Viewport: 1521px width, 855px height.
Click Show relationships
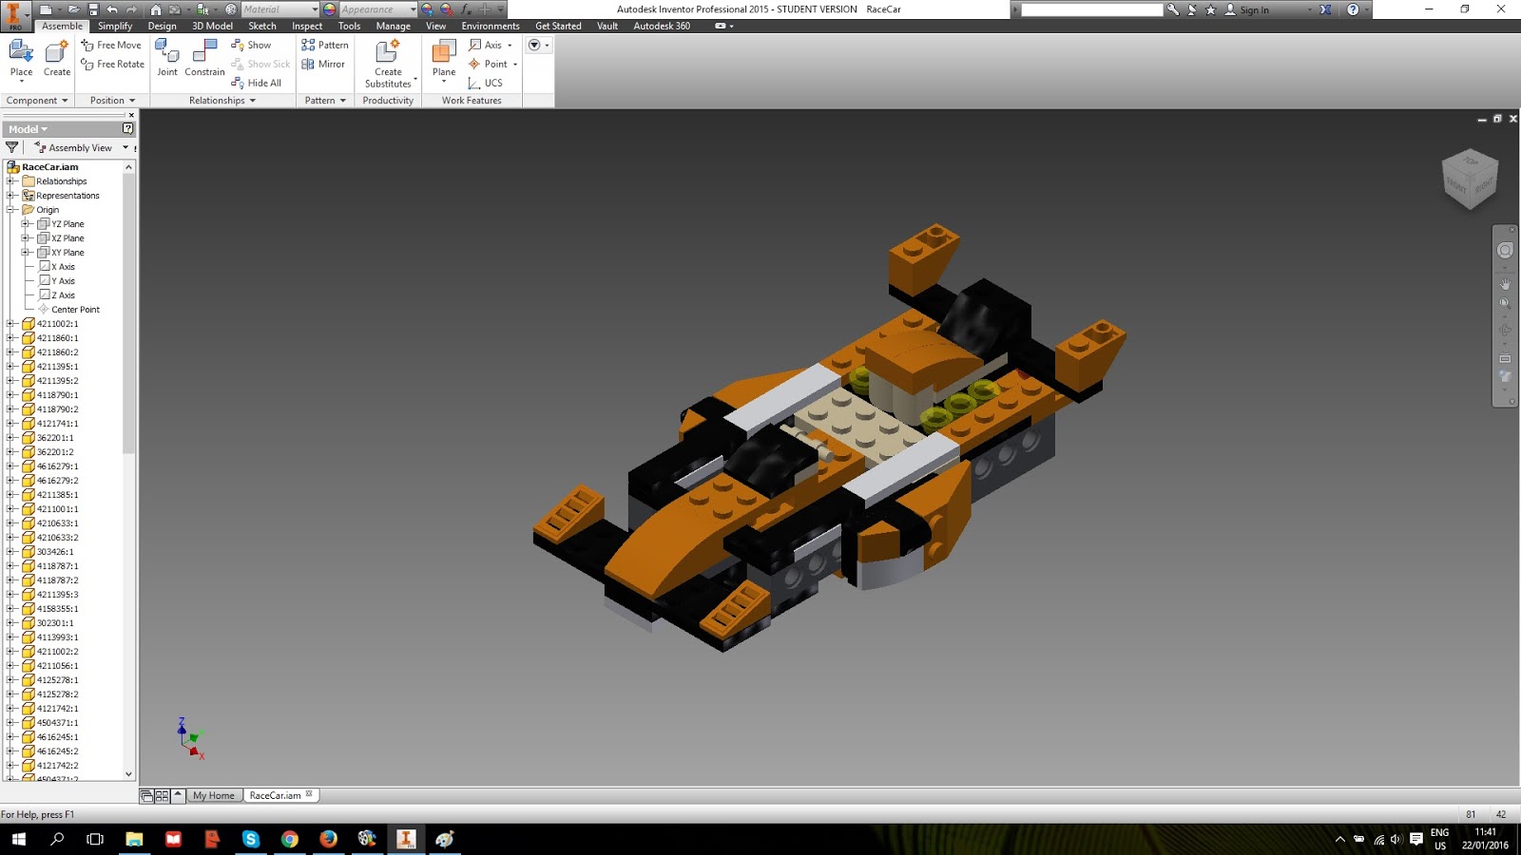[x=251, y=45]
